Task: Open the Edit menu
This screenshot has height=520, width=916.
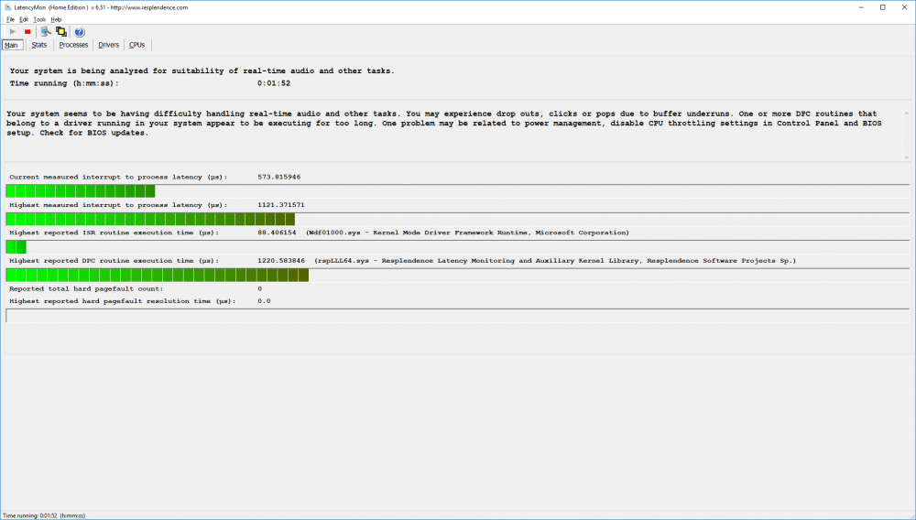Action: coord(24,19)
